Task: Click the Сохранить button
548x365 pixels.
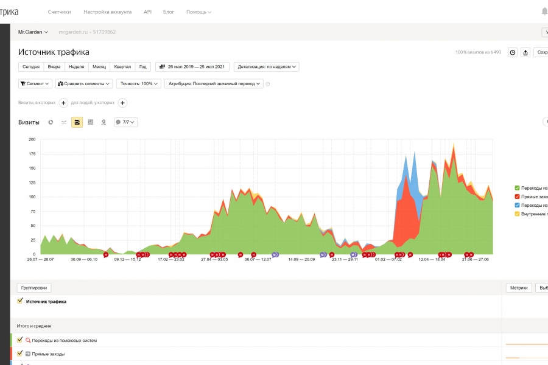Action: coord(541,52)
